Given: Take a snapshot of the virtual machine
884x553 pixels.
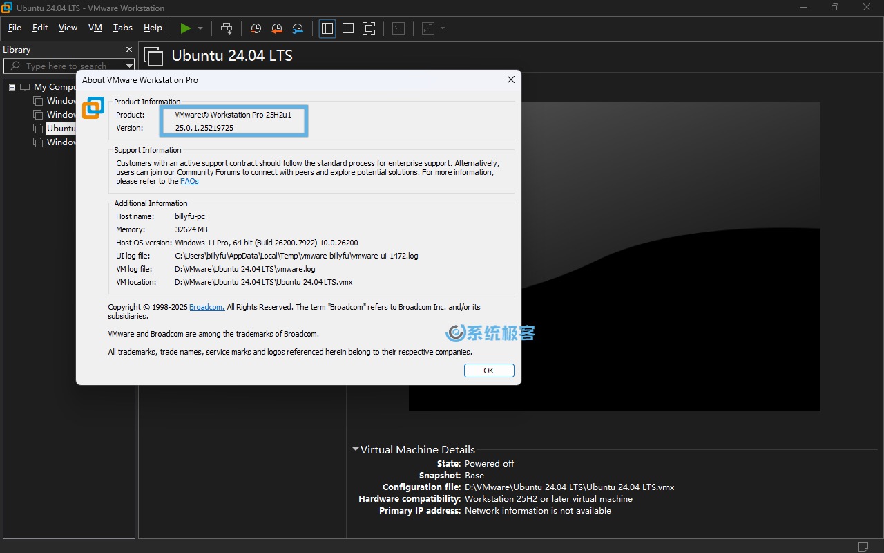Looking at the screenshot, I should click(256, 28).
